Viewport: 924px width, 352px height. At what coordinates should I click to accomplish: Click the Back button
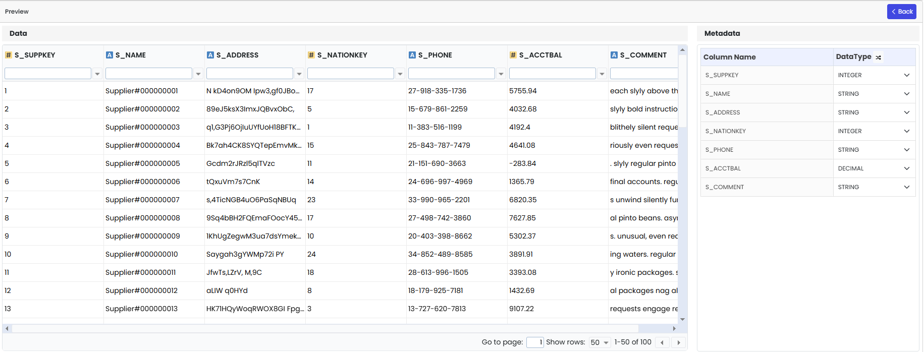click(901, 12)
